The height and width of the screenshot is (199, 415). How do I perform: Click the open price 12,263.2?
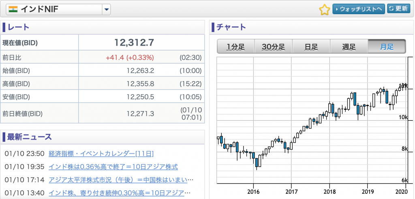(140, 71)
